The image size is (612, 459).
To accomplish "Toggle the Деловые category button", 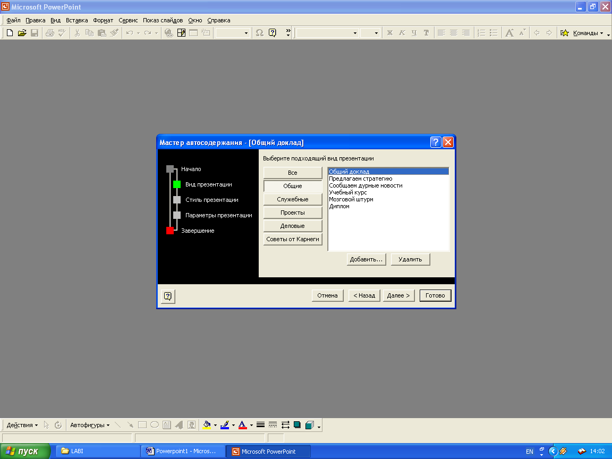I will (293, 226).
